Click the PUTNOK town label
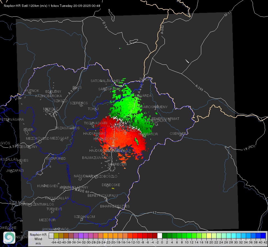This screenshot has width=268, height=247. pos(32,91)
